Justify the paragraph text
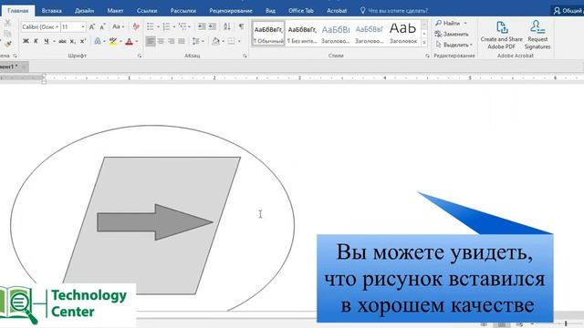The image size is (584, 328). pyautogui.click(x=182, y=41)
